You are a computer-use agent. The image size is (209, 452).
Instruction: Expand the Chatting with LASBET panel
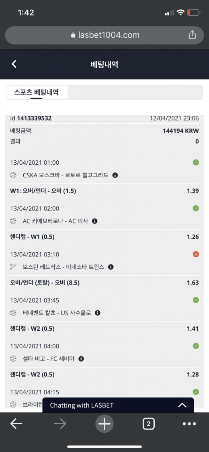pyautogui.click(x=182, y=405)
